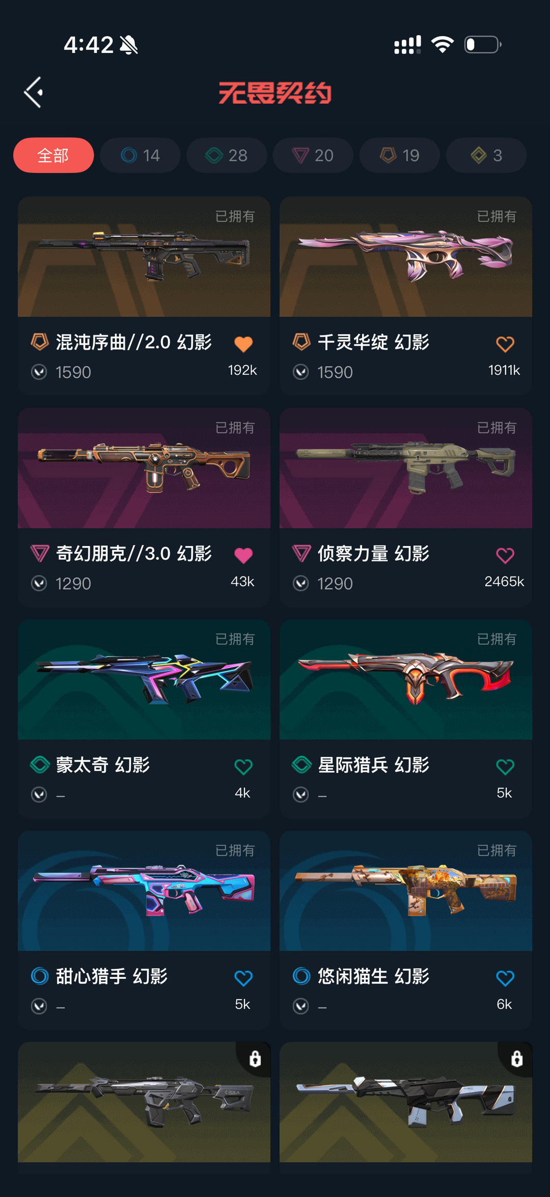
Task: Tap the back arrow icon
Action: [x=34, y=92]
